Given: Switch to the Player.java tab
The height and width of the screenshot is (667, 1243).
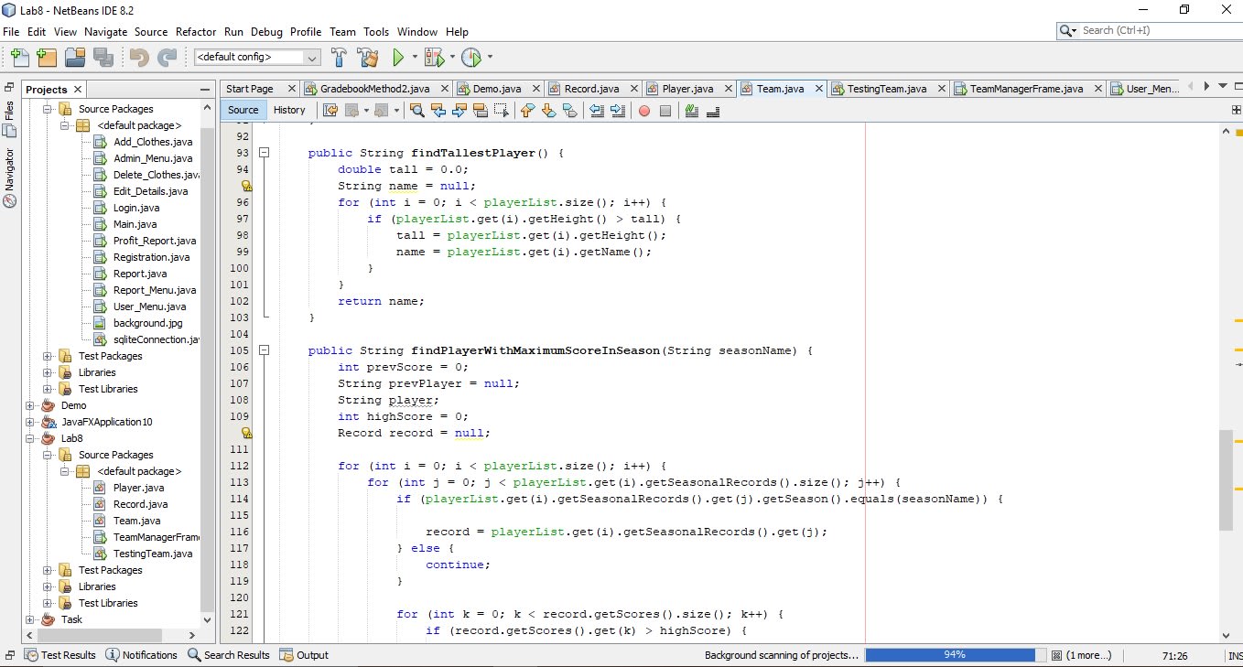Looking at the screenshot, I should click(686, 89).
